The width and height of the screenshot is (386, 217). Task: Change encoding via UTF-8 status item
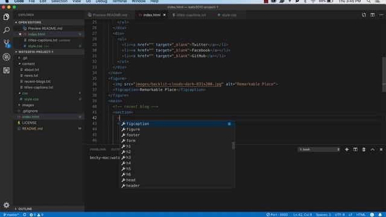click(x=340, y=215)
